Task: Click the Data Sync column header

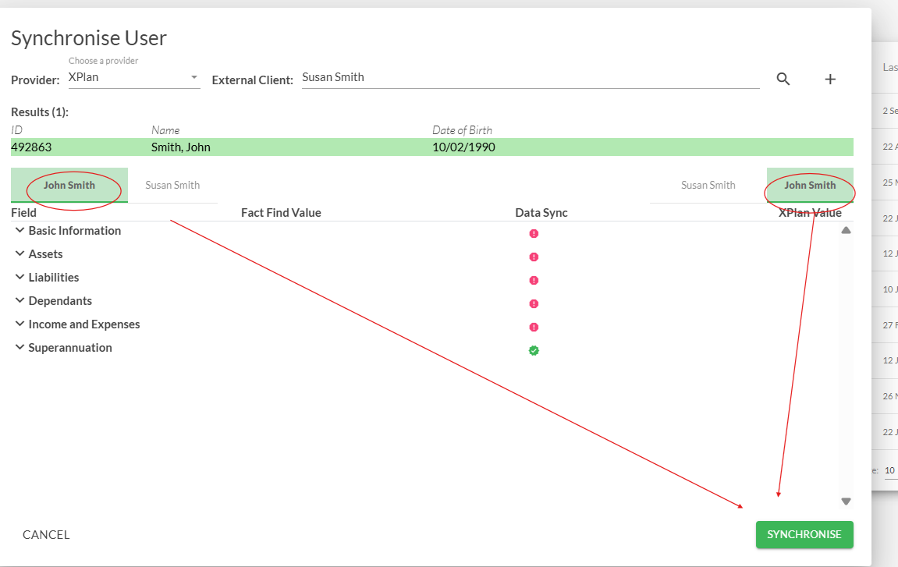Action: pos(541,212)
